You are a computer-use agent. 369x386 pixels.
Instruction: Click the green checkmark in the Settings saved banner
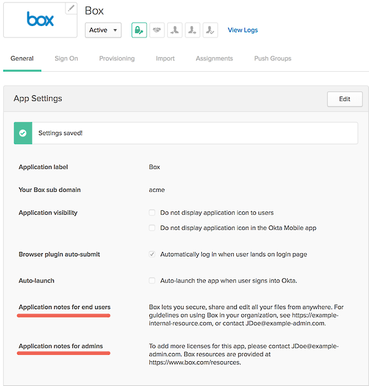23,133
